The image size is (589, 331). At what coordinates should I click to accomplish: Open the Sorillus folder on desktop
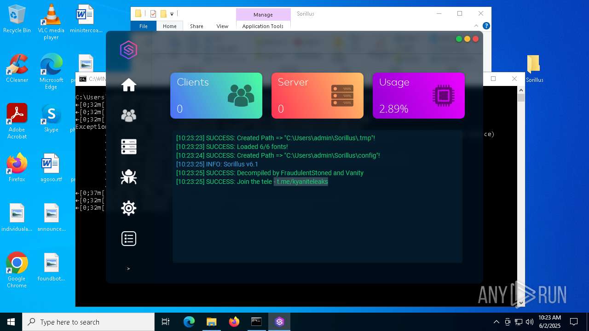click(534, 68)
